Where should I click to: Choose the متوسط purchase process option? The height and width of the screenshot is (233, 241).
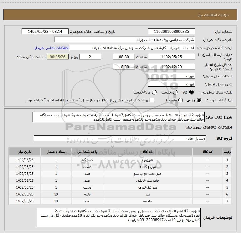point(181,100)
